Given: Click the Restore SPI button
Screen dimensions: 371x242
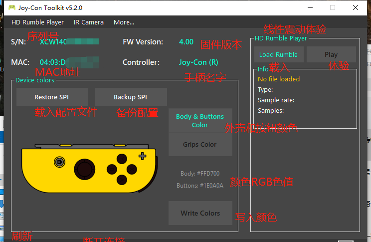Looking at the screenshot, I should (52, 97).
